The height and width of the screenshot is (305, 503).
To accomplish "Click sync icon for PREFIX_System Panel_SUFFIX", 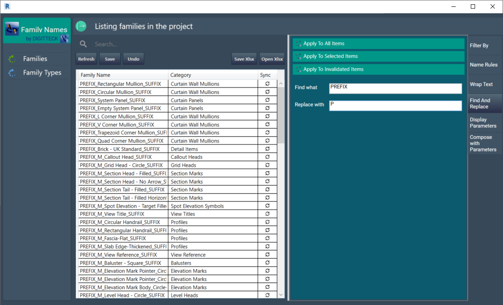I will [x=267, y=100].
